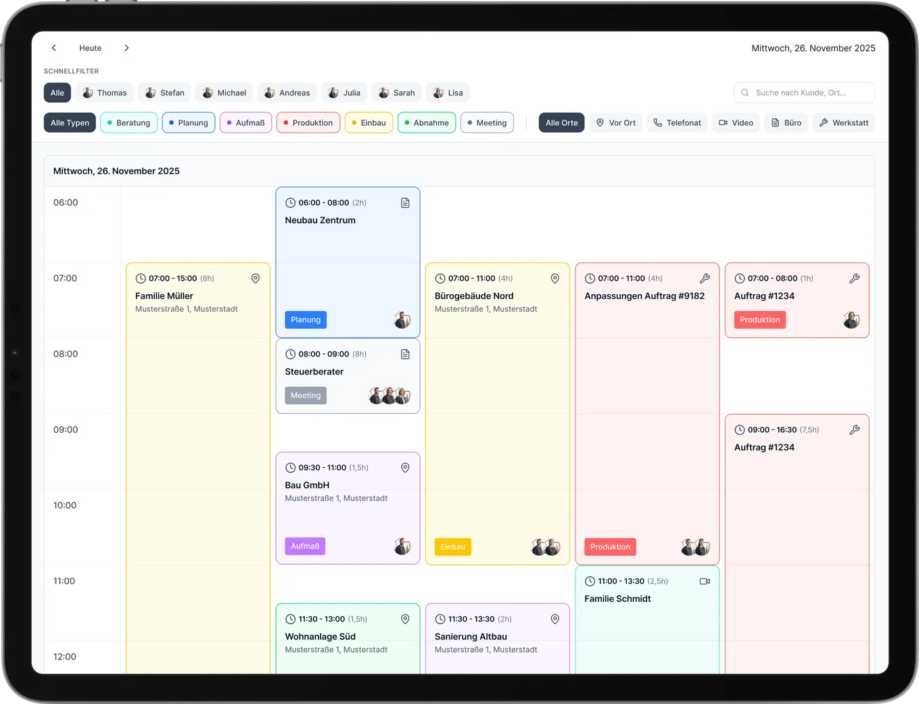Toggle the Produktion type filter
The height and width of the screenshot is (704, 919).
pyautogui.click(x=308, y=123)
